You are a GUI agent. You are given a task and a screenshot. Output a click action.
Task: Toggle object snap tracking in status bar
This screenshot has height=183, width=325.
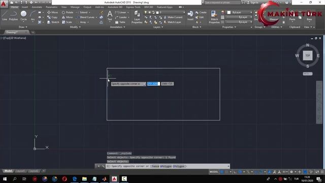[x=256, y=172]
